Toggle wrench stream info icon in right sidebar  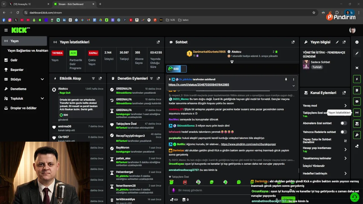point(357,135)
